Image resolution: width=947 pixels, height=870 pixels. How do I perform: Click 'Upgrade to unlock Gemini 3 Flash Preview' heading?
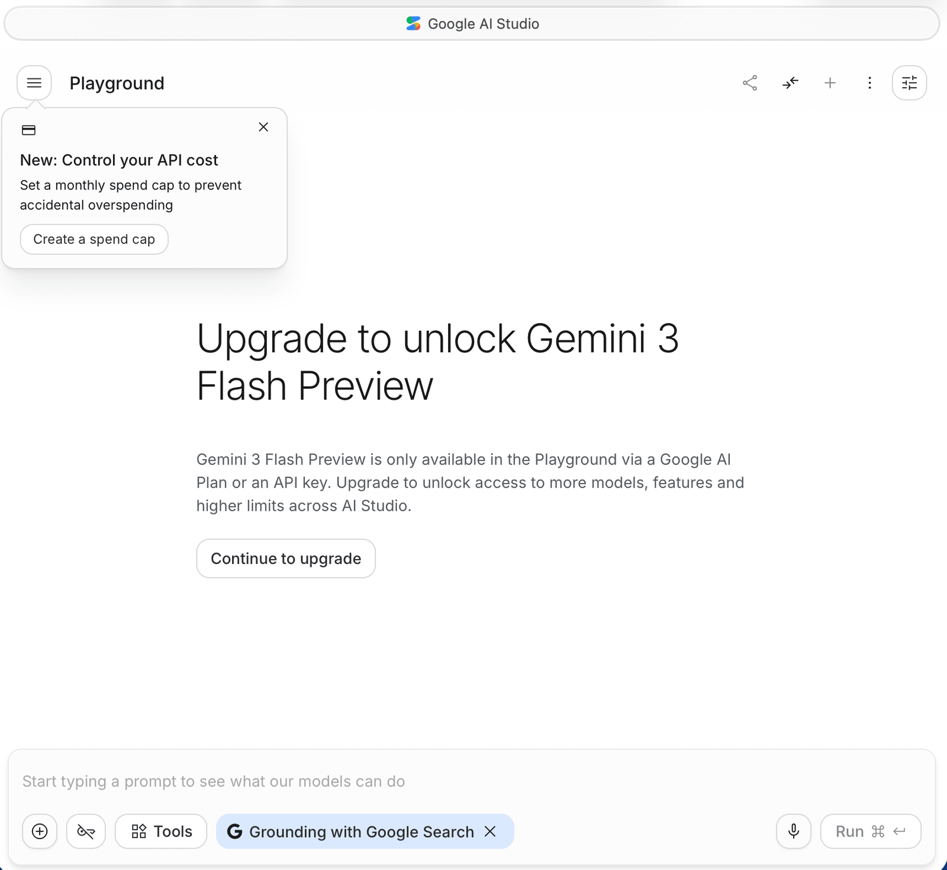coord(438,362)
